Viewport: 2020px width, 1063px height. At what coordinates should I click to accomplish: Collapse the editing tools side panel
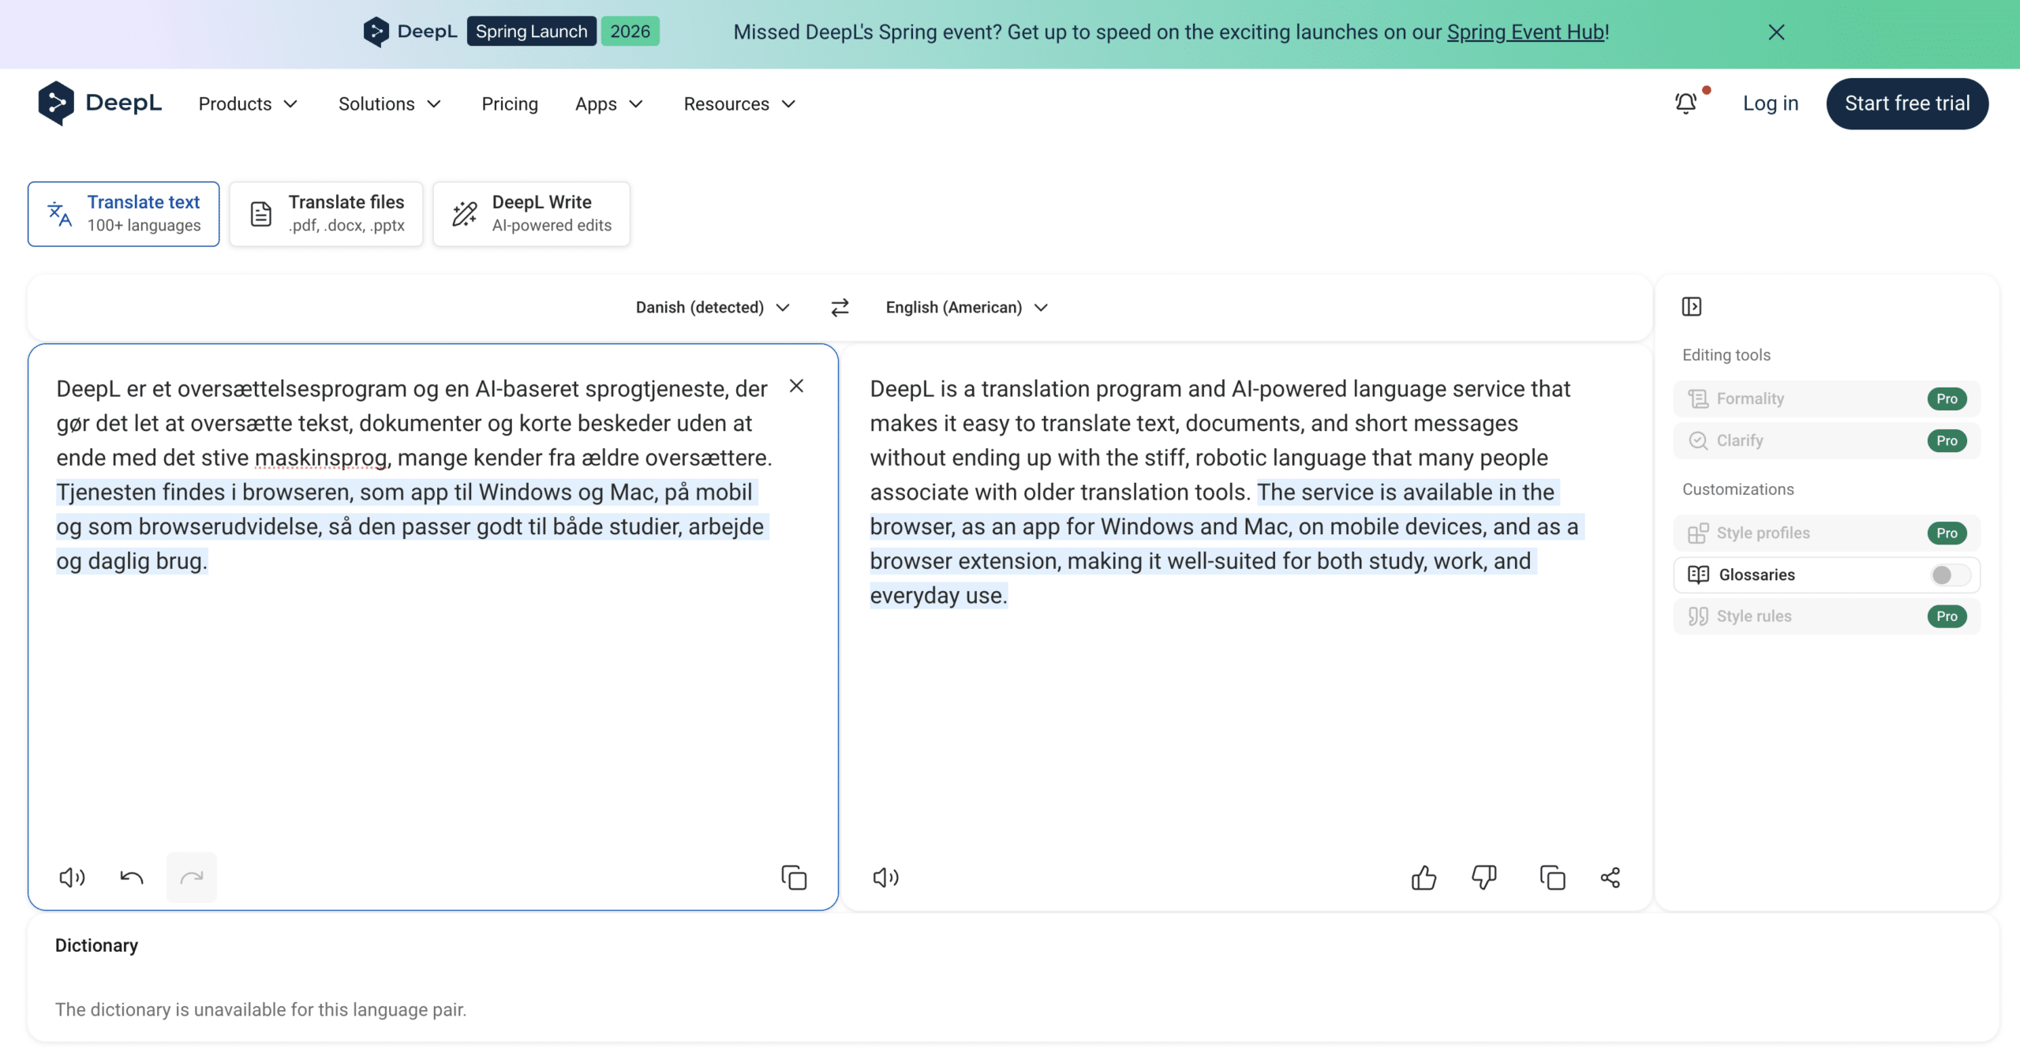click(1692, 306)
